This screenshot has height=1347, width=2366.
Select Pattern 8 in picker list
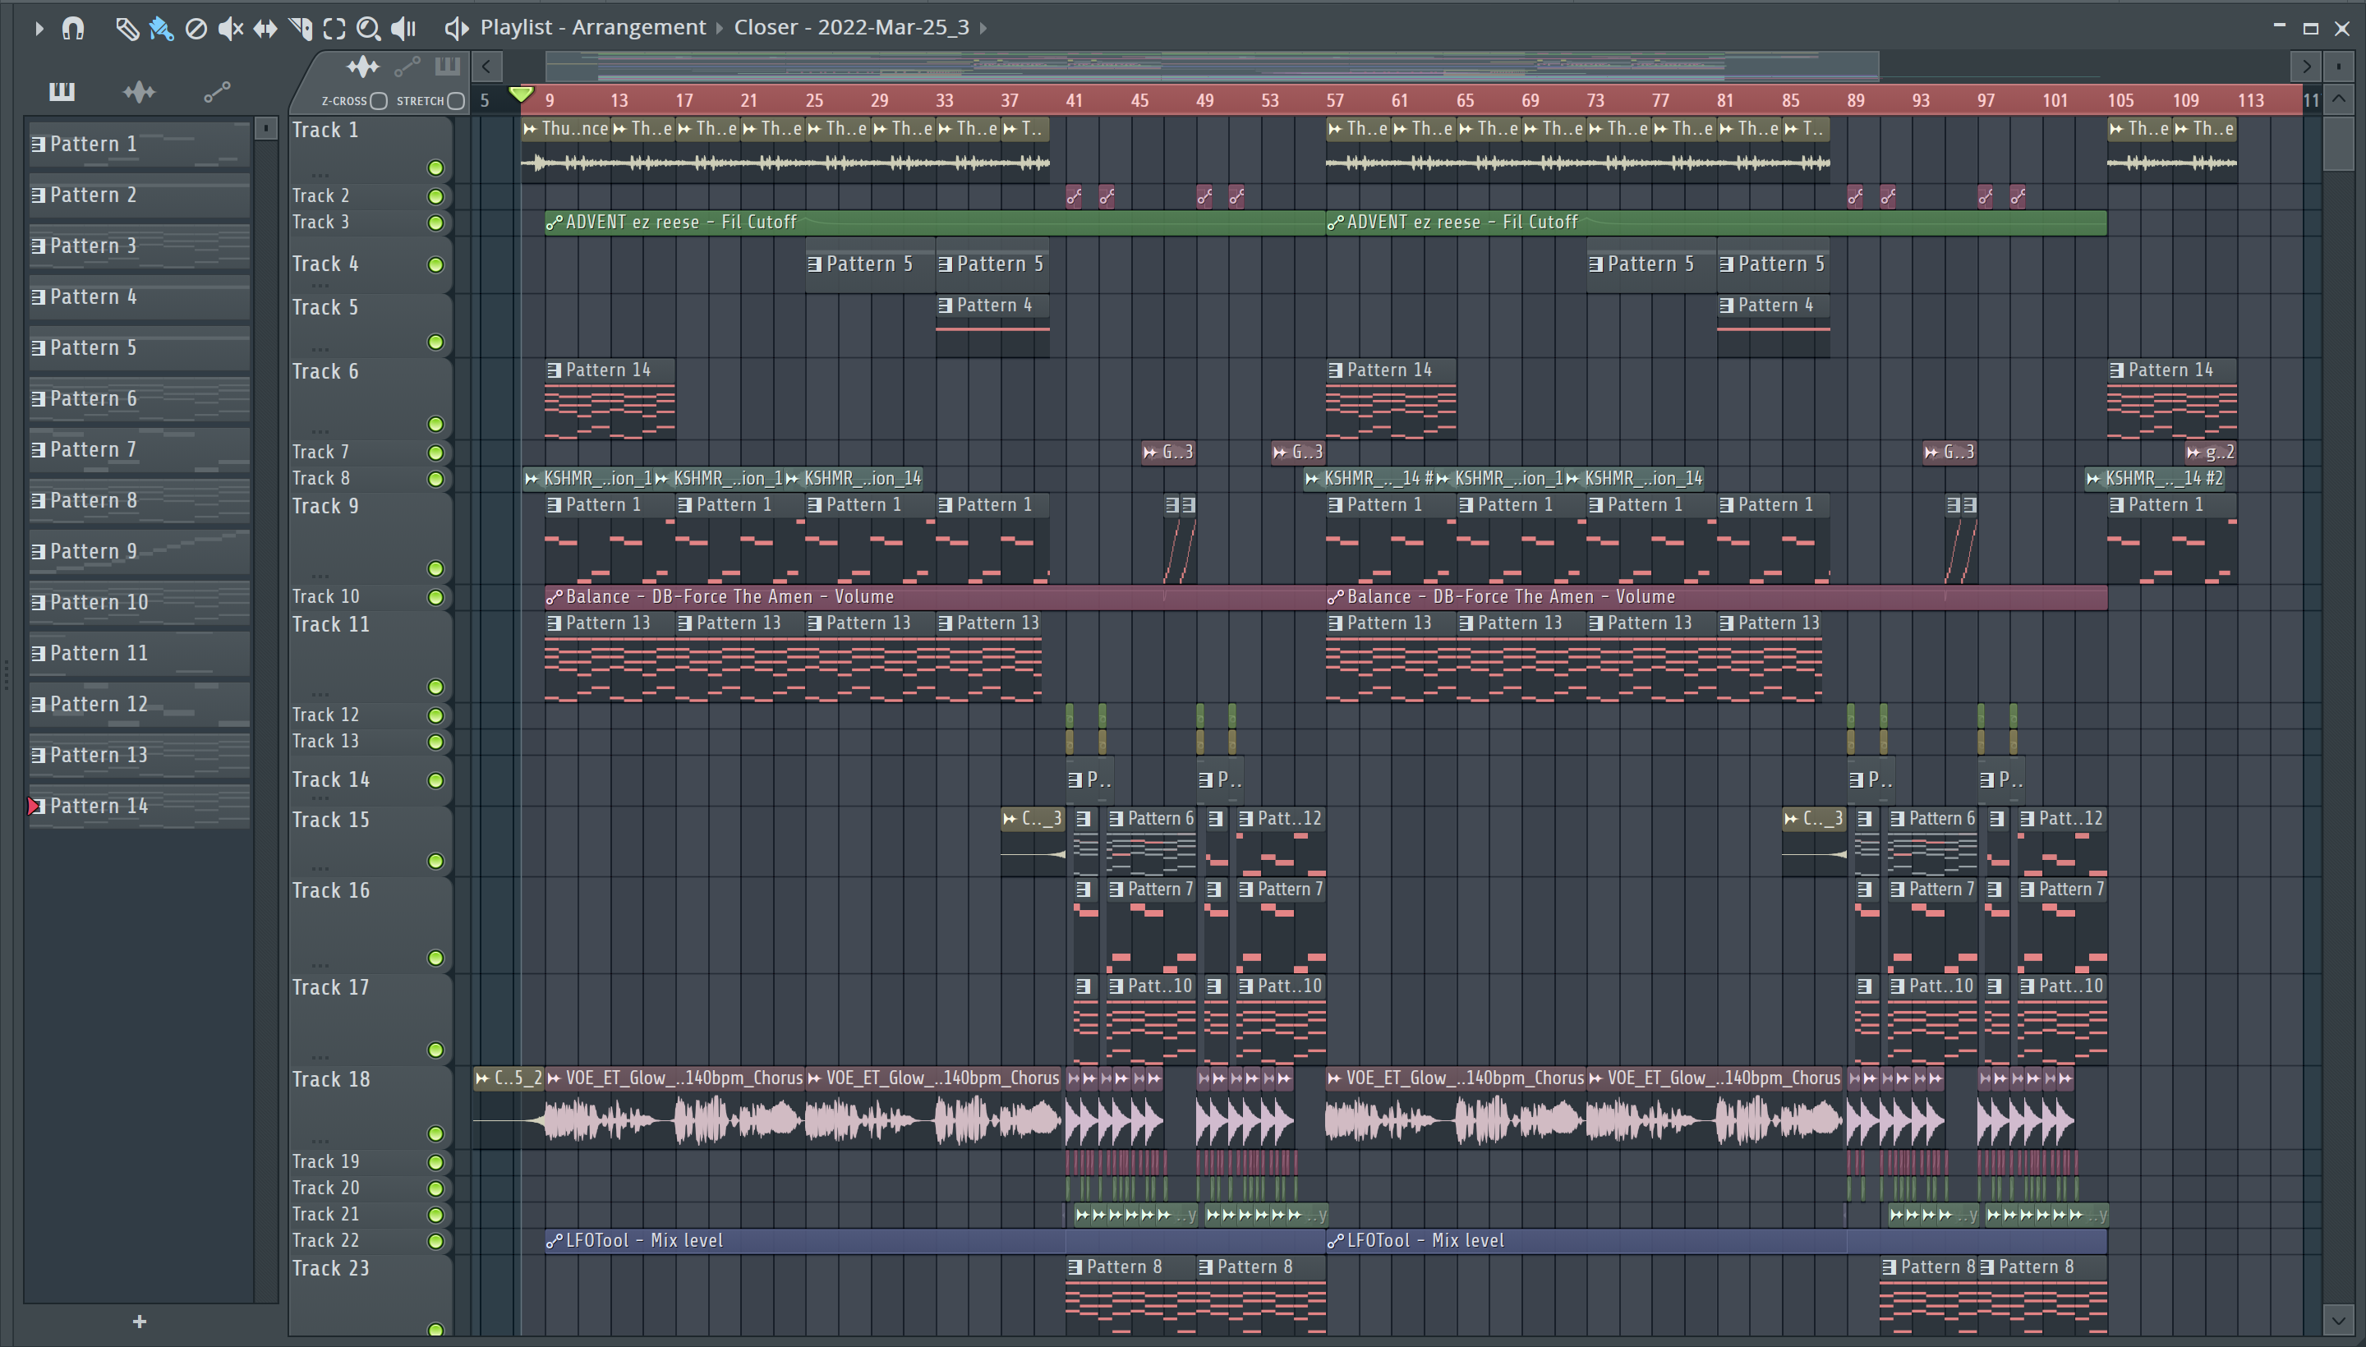[x=139, y=500]
